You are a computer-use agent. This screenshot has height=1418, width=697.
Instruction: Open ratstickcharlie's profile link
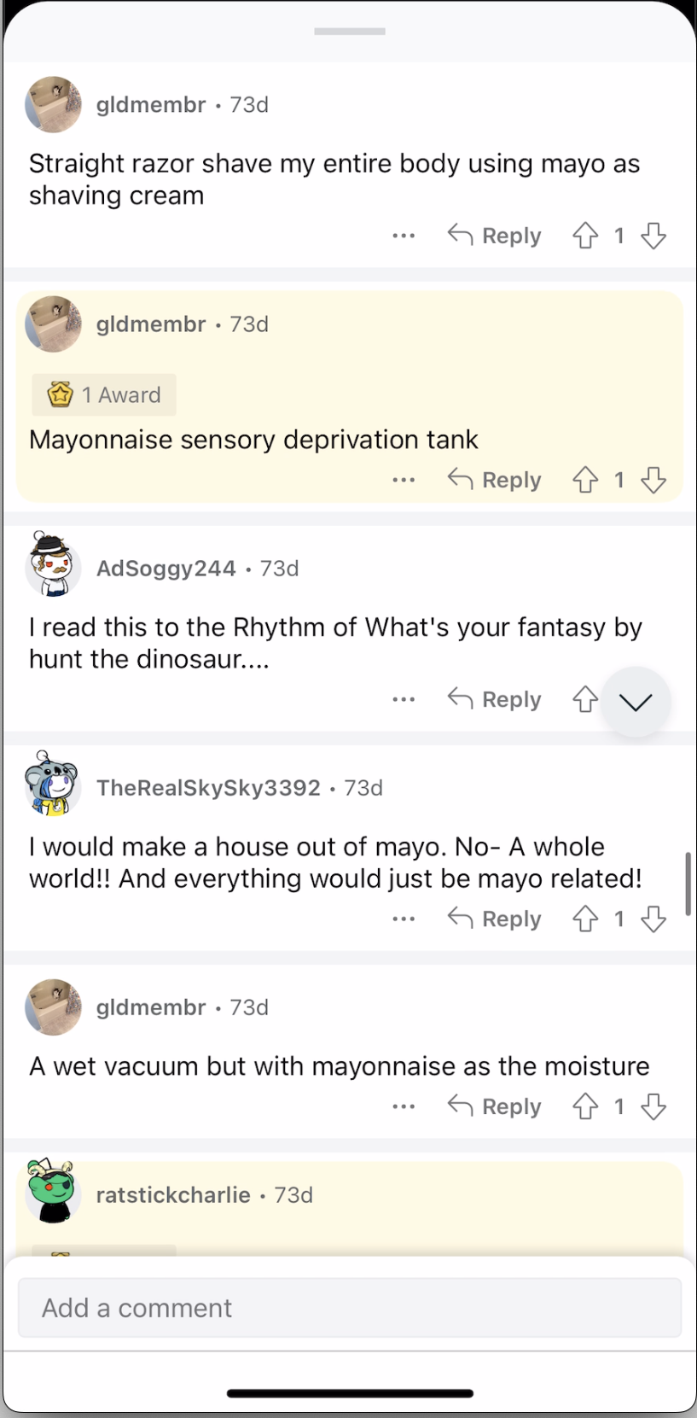pyautogui.click(x=173, y=1194)
